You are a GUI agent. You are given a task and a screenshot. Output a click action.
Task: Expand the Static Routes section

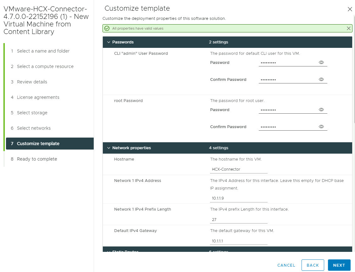[108, 251]
